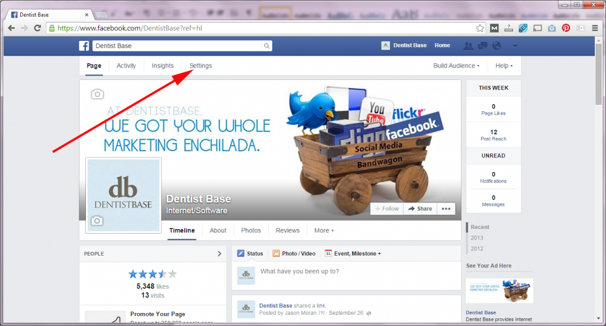Click the Event, Milestone calendar icon
This screenshot has height=326, width=606.
pyautogui.click(x=328, y=253)
